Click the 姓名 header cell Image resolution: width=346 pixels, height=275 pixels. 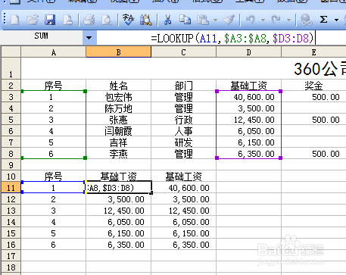(119, 86)
